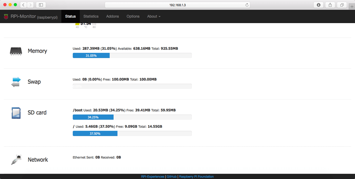Click /boot used value 20.53MB
Viewport: 355px width, 179px height.
tap(100, 110)
